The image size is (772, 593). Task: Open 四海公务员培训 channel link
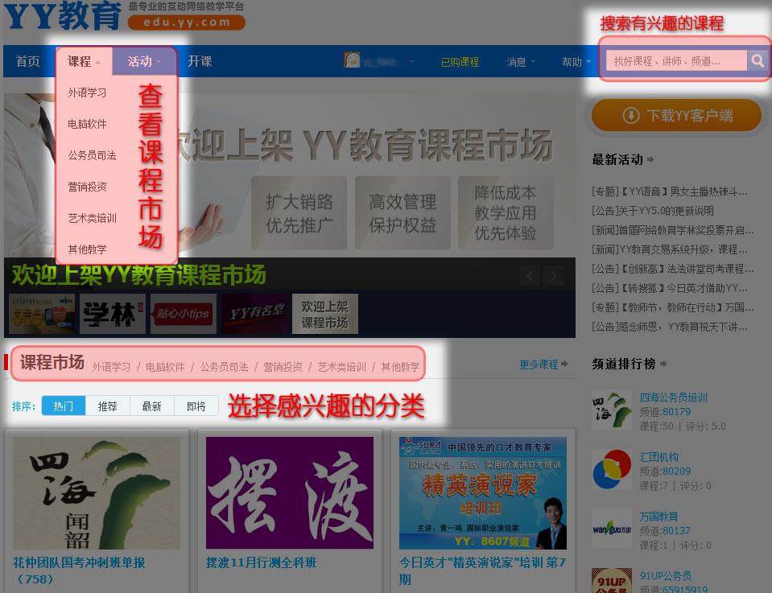tap(674, 397)
